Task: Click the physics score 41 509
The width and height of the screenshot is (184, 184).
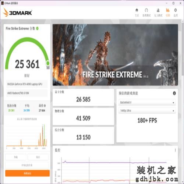Action: [83, 118]
